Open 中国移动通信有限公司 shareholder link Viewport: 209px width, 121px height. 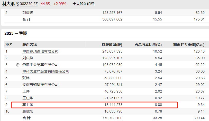(x=40, y=51)
